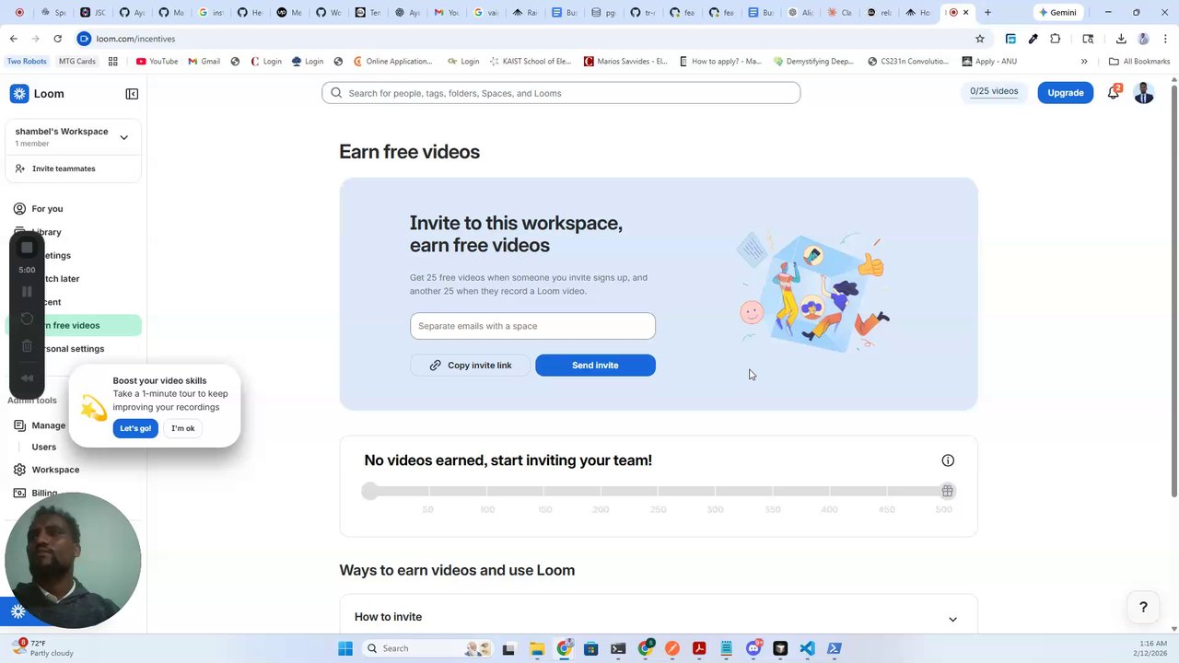
Task: Collapse the sidebar with the panel toggle icon
Action: 132,94
